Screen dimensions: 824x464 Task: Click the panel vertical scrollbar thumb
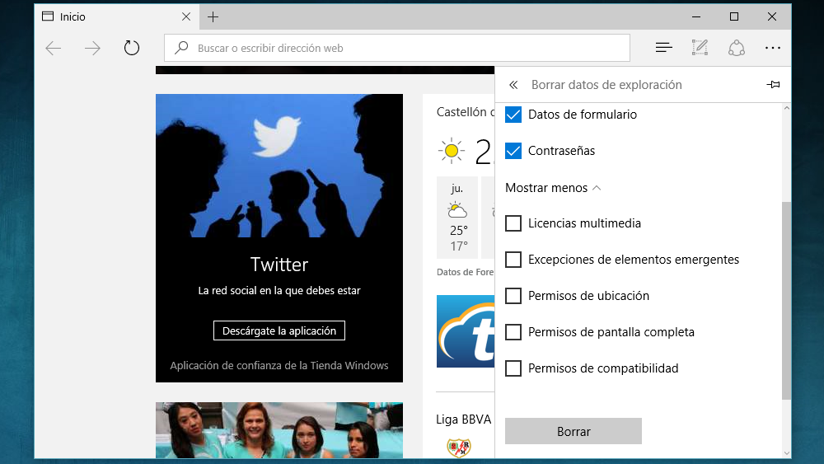coord(786,301)
